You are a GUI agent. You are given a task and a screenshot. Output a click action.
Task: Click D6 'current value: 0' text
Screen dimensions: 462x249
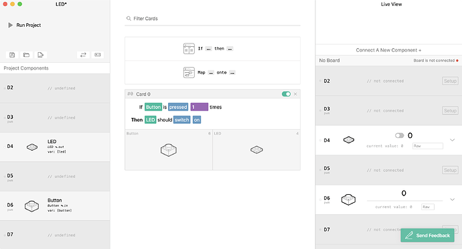click(x=393, y=207)
